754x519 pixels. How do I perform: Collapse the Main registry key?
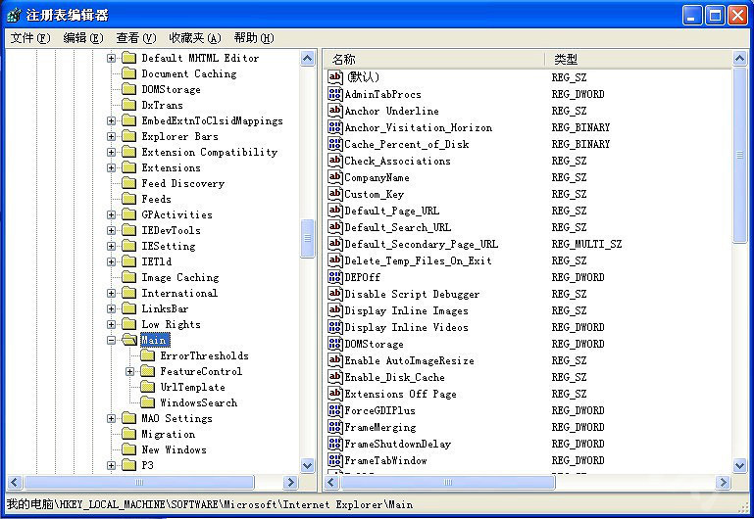coord(111,340)
